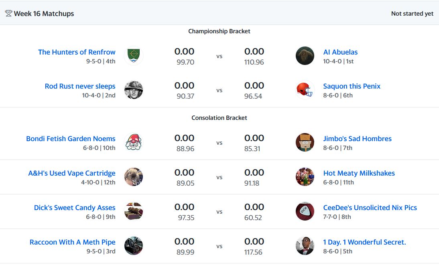Click Raccoon With A Meth Pipe avatar
Viewport: 439px width, 265px height.
(134, 246)
